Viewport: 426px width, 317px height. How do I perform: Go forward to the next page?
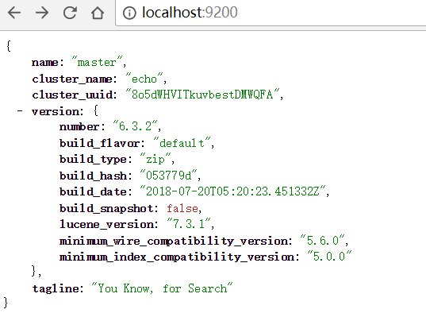coord(42,13)
